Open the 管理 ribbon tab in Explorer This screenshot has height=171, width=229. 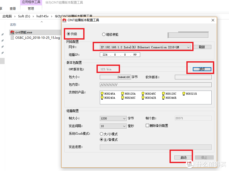coord(31,9)
